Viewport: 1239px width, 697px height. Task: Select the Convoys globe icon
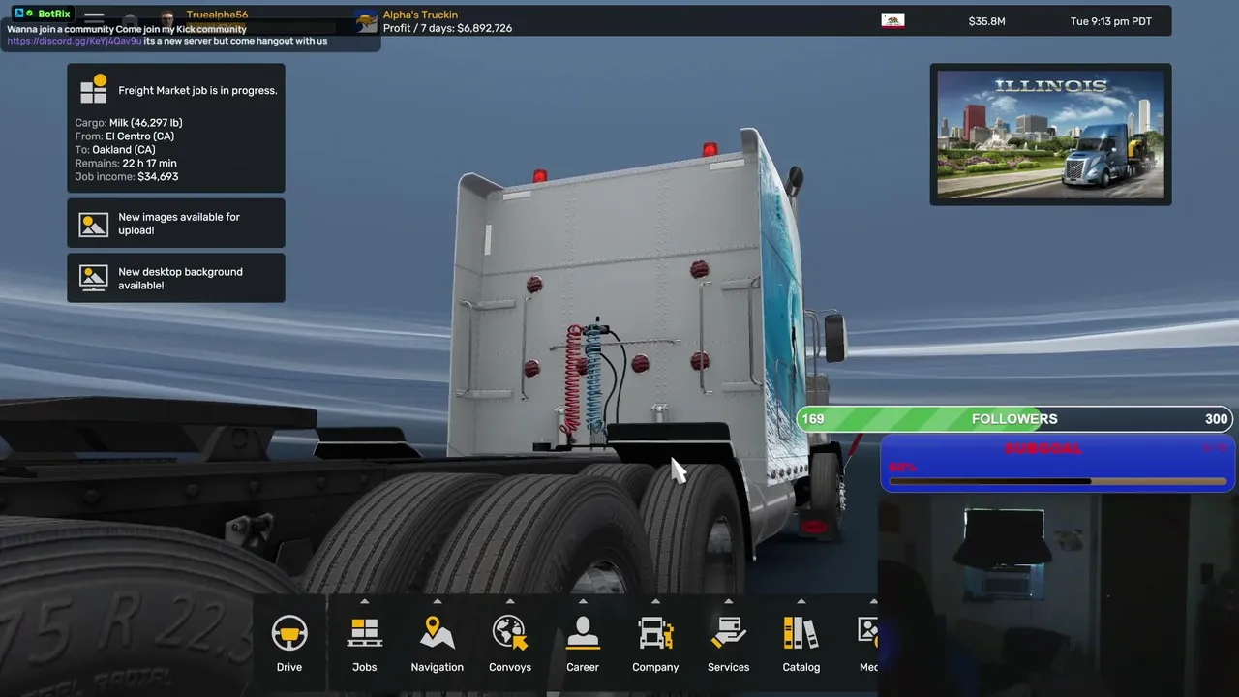509,633
